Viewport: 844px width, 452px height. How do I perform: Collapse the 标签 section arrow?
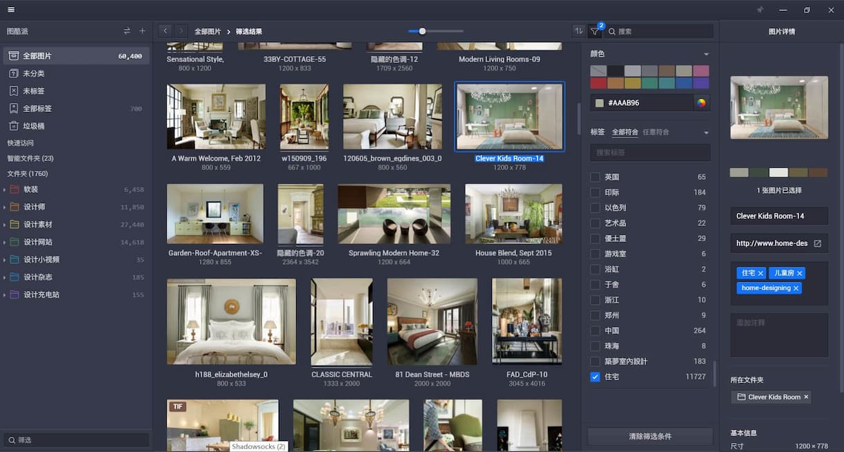[x=706, y=133]
